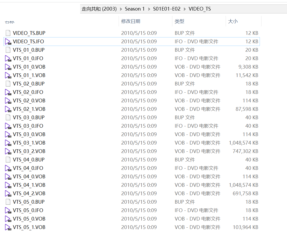Go to Season 1 in the address bar

tap(135, 9)
